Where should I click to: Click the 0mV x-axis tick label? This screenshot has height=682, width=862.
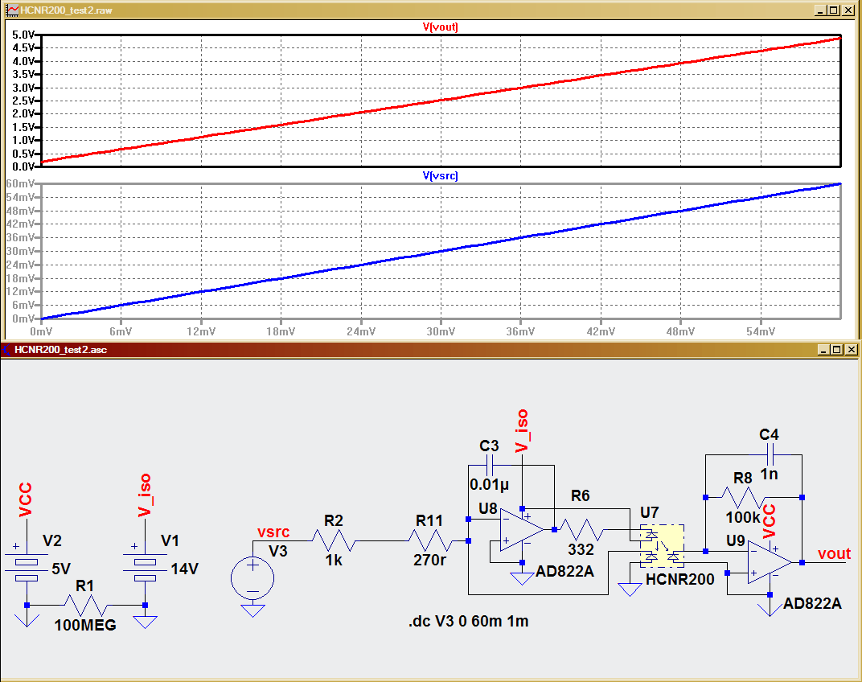41,331
